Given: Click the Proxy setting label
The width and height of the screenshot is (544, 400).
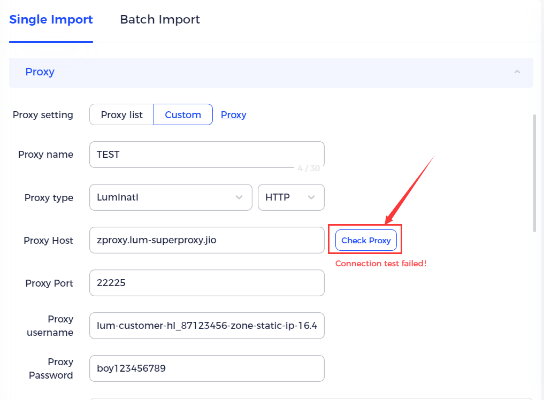Looking at the screenshot, I should (43, 115).
